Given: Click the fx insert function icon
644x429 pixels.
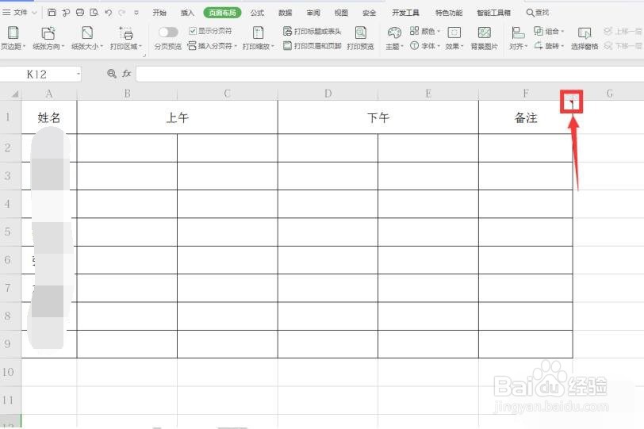Looking at the screenshot, I should tap(127, 74).
